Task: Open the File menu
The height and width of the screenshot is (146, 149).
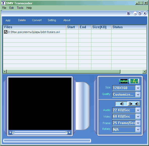Action: point(4,8)
